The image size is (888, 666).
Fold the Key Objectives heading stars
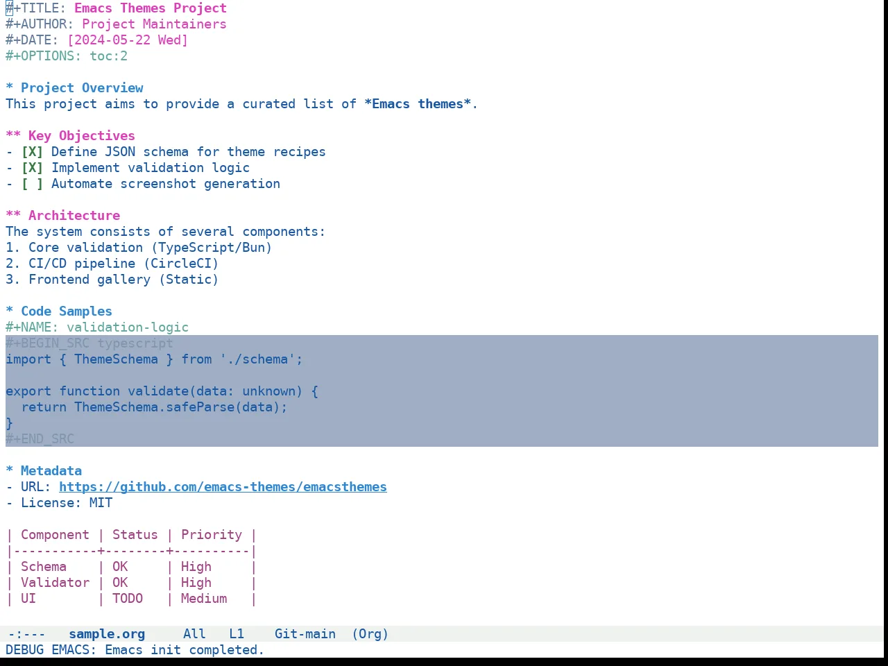[13, 136]
